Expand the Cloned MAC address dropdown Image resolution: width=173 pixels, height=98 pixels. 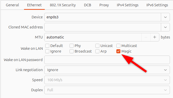pos(165,27)
